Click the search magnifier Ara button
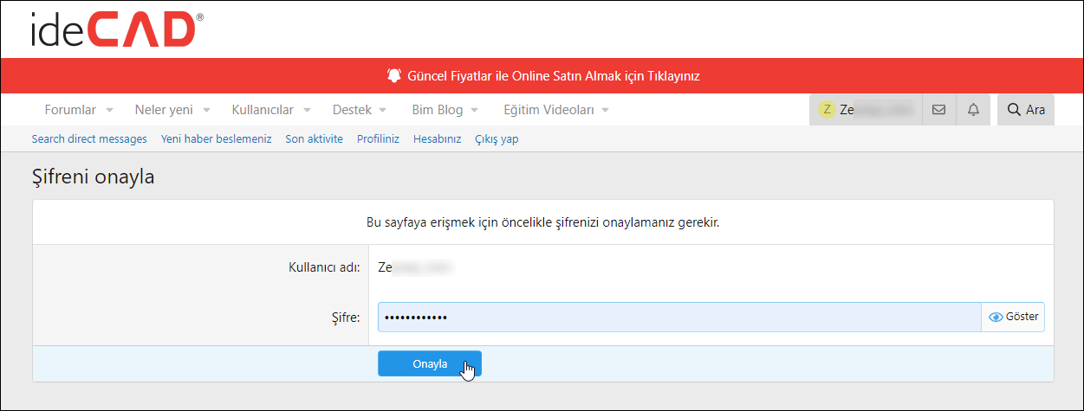The image size is (1084, 411). click(x=1026, y=110)
